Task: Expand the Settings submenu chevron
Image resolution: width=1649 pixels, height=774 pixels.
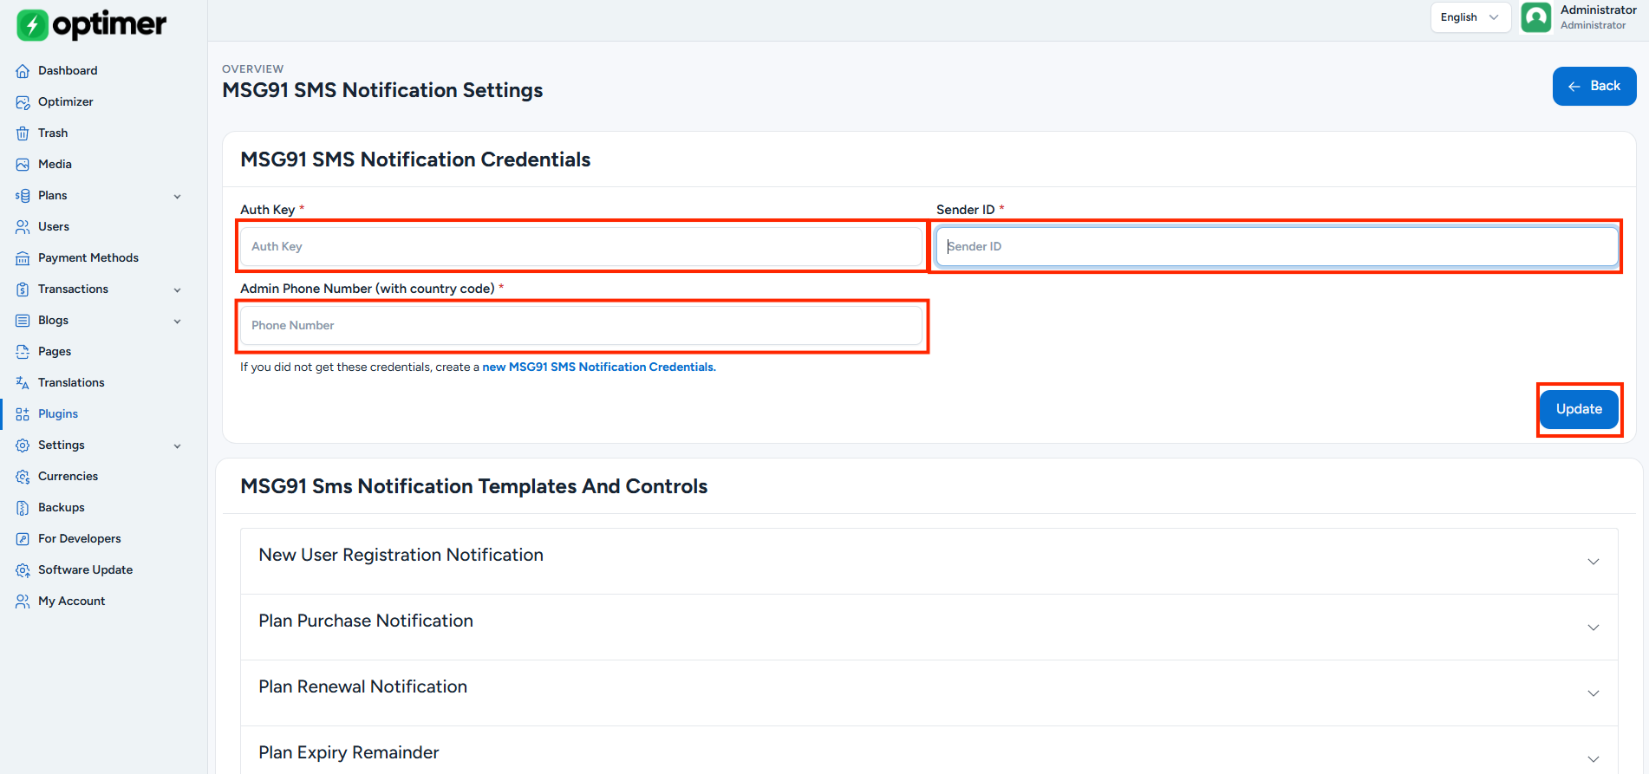Action: coord(178,446)
